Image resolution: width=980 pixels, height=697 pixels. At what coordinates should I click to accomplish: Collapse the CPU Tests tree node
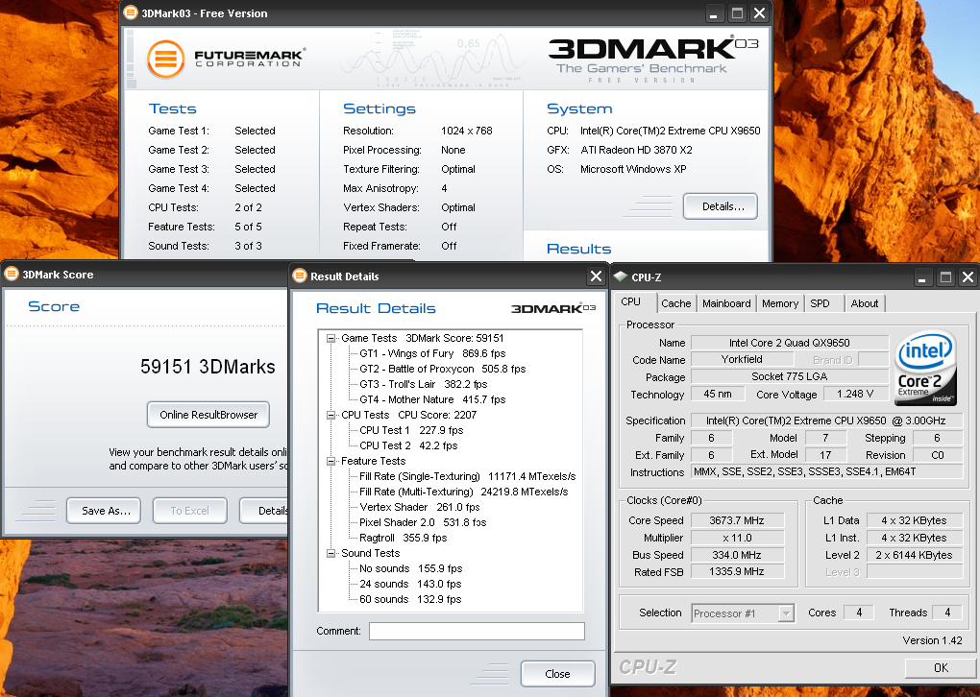pyautogui.click(x=331, y=415)
